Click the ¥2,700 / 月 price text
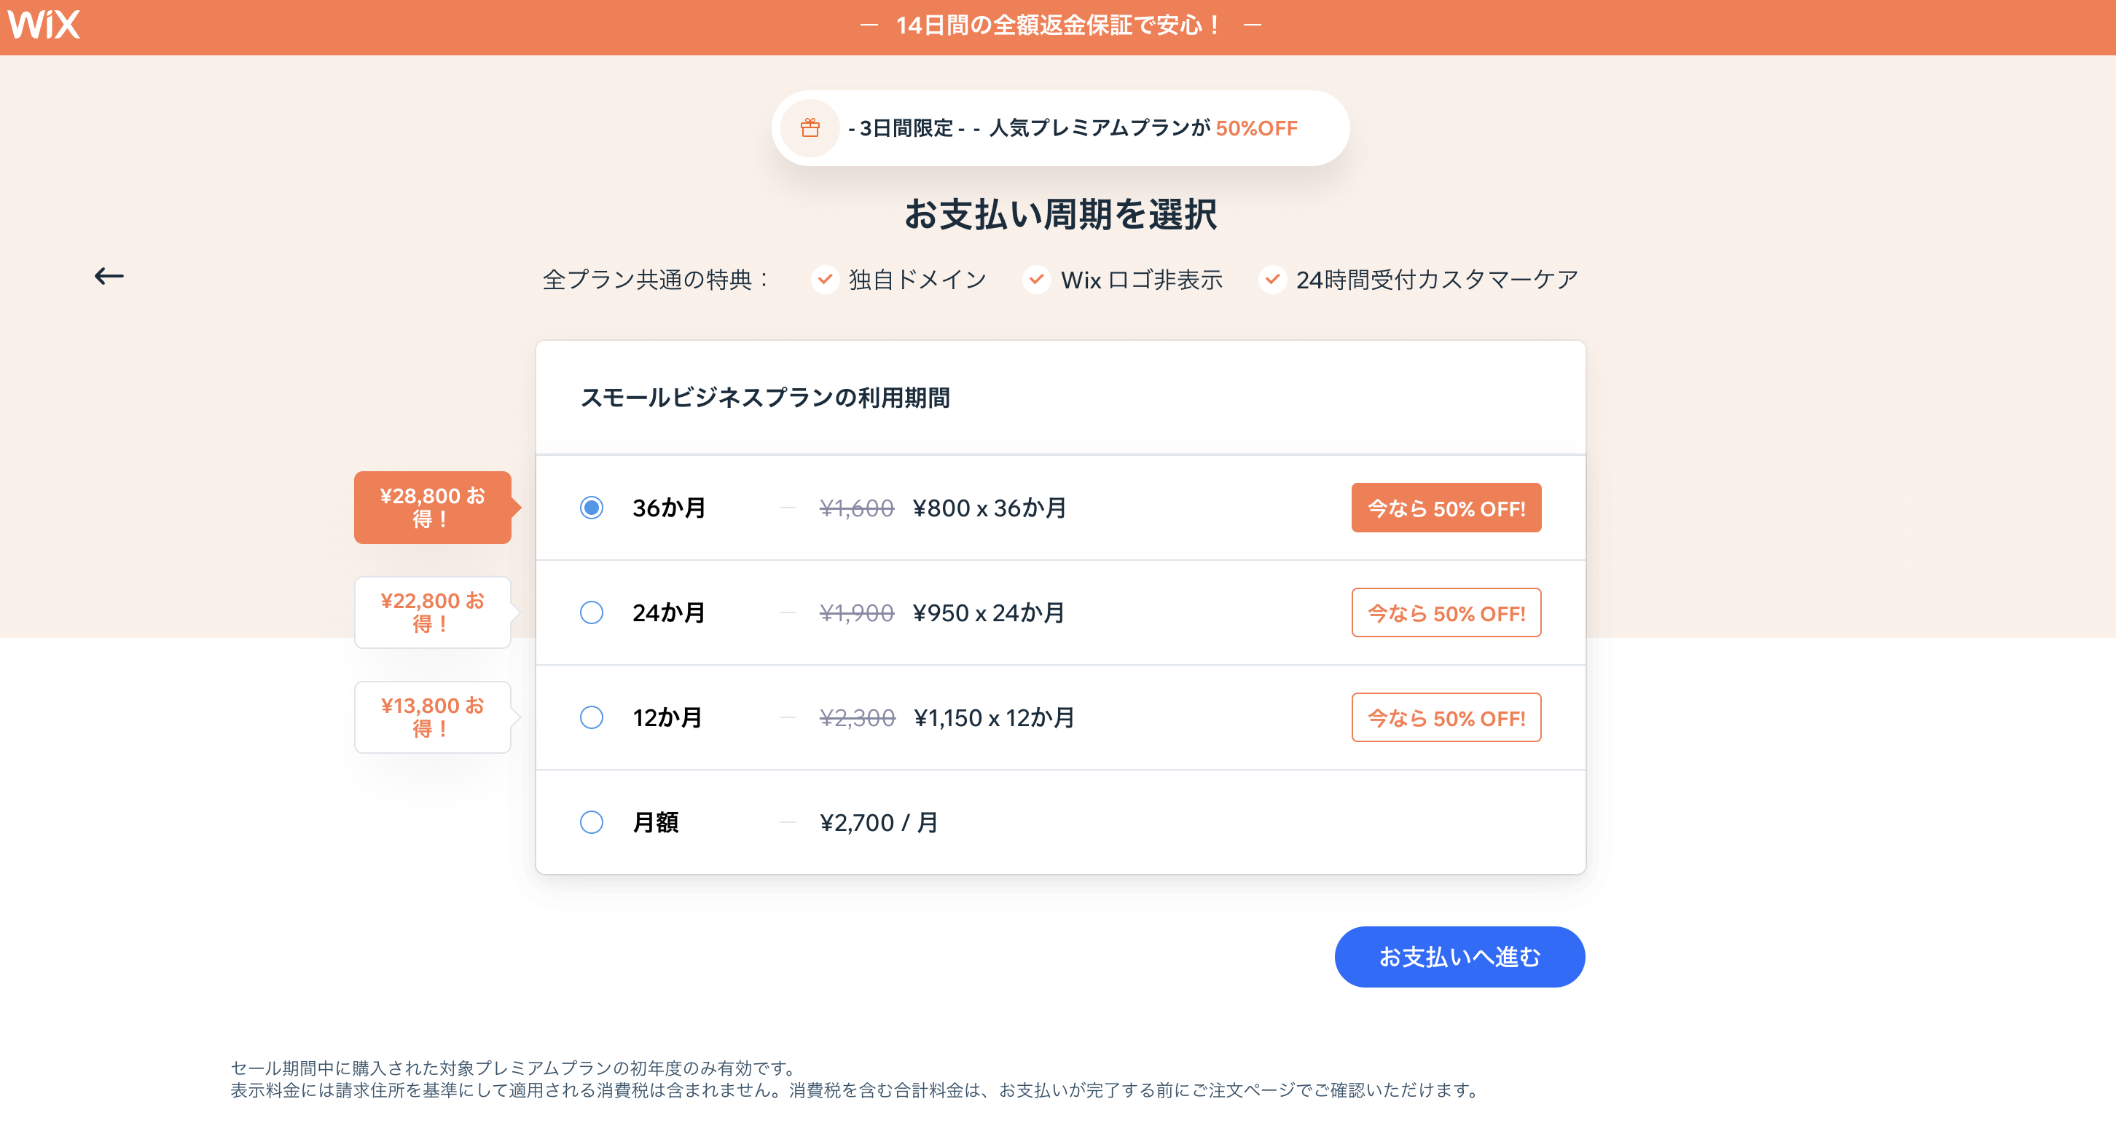This screenshot has width=2116, height=1123. [879, 822]
